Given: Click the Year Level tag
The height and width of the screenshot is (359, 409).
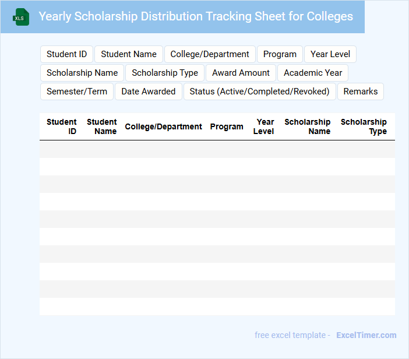Looking at the screenshot, I should [x=330, y=54].
